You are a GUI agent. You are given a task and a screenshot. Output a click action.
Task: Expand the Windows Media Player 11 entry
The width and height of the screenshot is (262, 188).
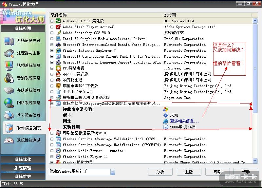[52, 157]
